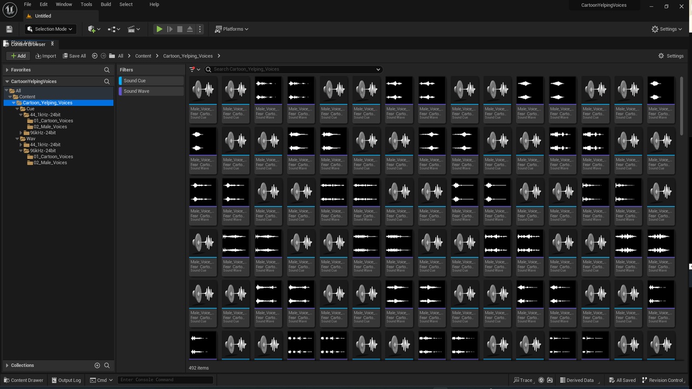
Task: Toggle the Sound Cue filter
Action: tap(151, 81)
